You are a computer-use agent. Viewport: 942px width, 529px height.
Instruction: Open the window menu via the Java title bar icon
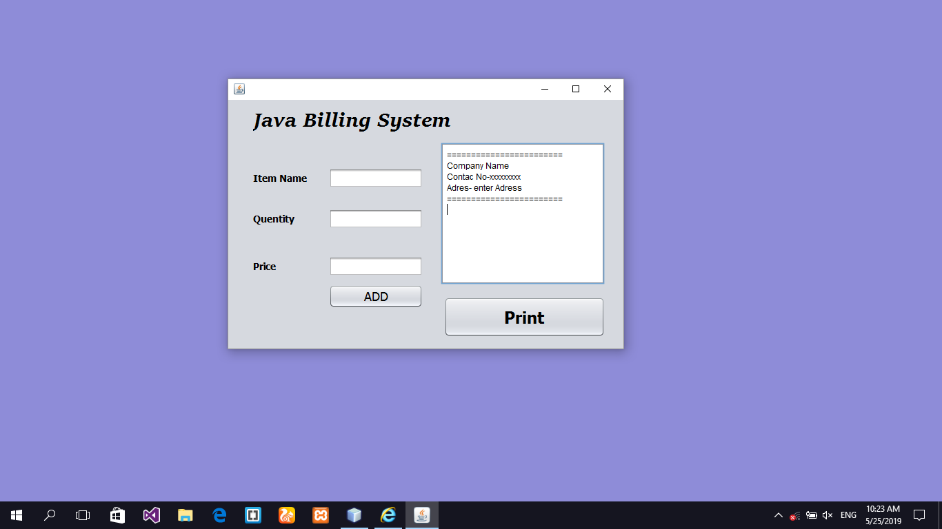click(x=239, y=89)
